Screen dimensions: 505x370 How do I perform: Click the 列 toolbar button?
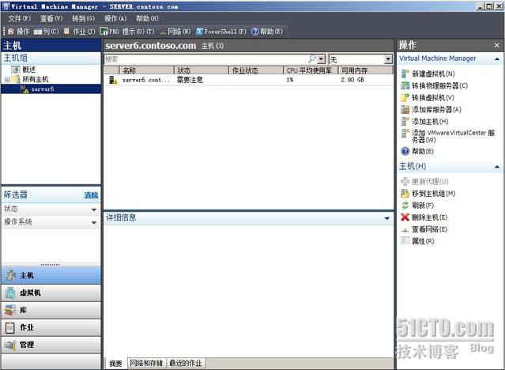pyautogui.click(x=47, y=32)
